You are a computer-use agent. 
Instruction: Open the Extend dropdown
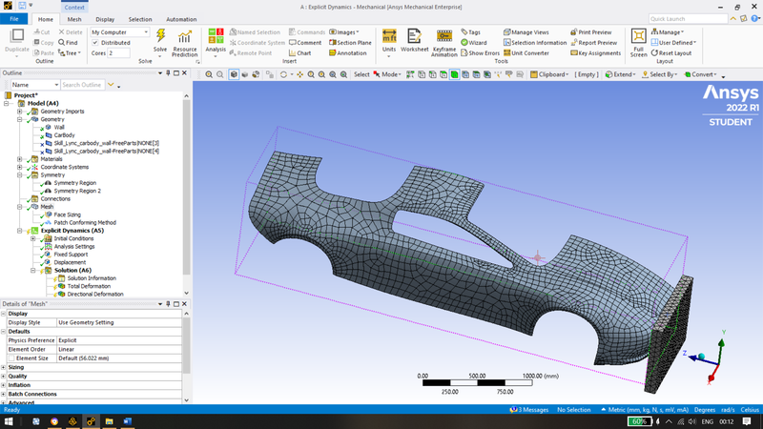tap(621, 74)
